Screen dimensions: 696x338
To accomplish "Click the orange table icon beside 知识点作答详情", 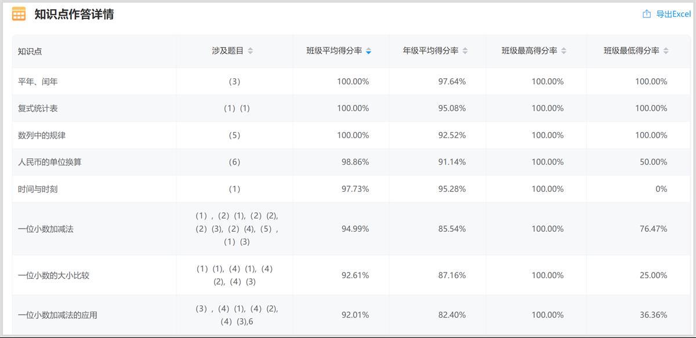I will [x=19, y=14].
